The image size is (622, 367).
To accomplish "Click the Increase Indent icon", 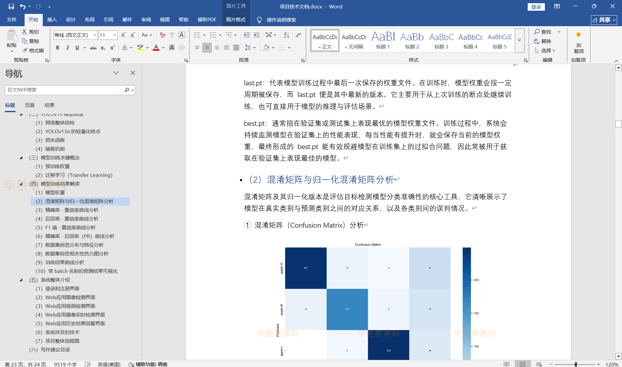I will click(257, 35).
